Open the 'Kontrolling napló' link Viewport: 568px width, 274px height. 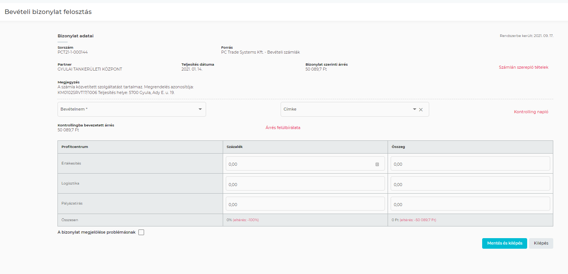coord(531,112)
